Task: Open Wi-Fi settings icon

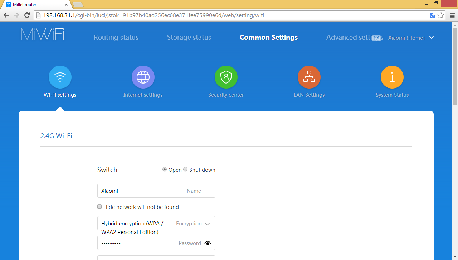Action: click(60, 77)
